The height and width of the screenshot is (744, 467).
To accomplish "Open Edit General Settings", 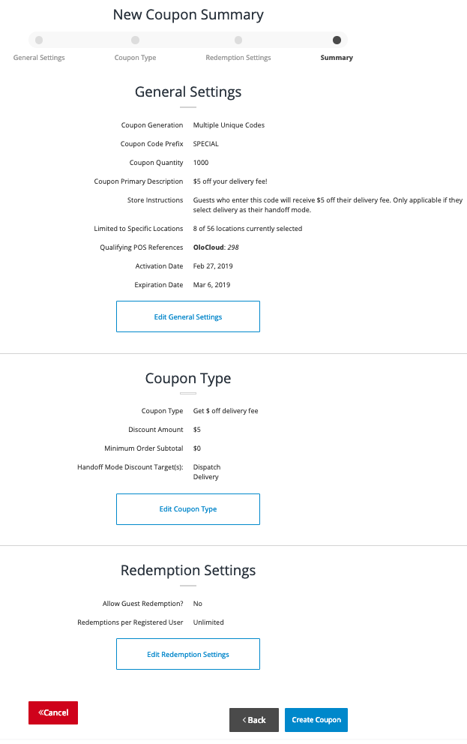I will [x=188, y=316].
